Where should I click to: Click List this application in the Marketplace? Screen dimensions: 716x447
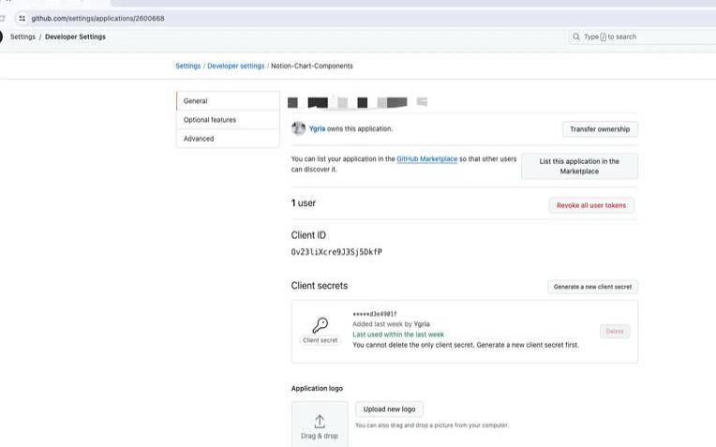[579, 166]
